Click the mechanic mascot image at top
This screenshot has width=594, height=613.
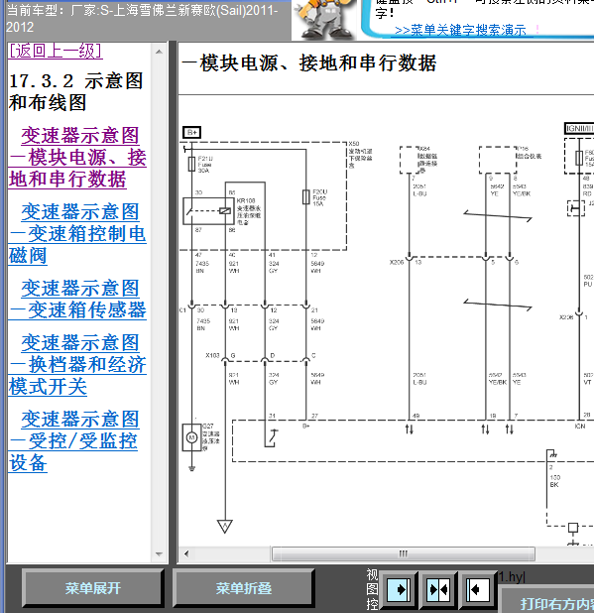(324, 19)
